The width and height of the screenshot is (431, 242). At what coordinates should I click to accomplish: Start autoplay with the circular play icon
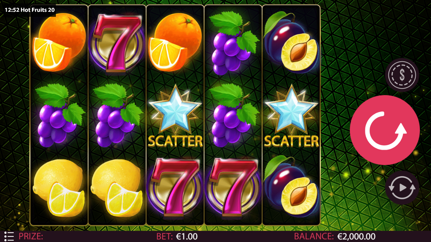point(402,188)
